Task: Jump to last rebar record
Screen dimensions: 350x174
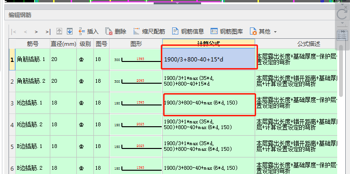Action: 48,32
